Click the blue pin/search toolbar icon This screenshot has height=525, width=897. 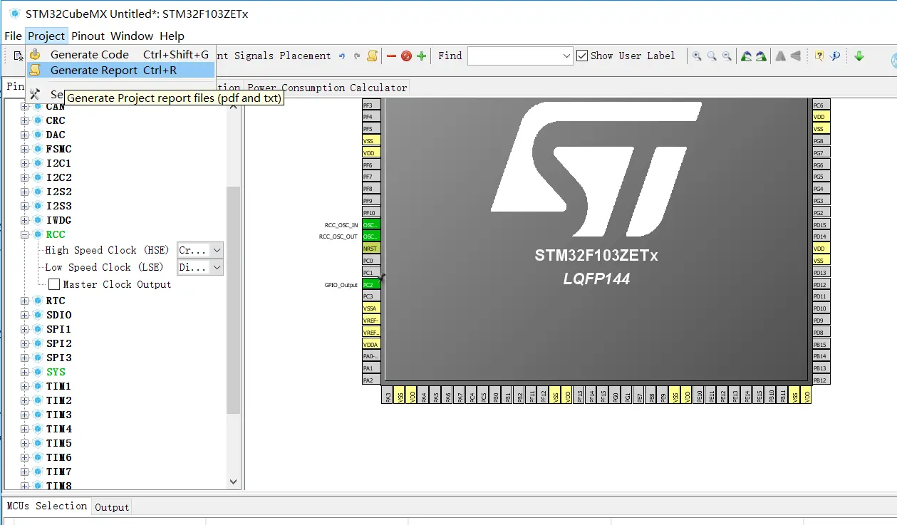tap(835, 56)
